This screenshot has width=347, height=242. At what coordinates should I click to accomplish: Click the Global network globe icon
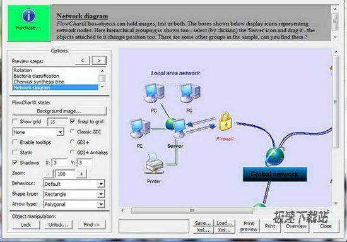tap(274, 156)
